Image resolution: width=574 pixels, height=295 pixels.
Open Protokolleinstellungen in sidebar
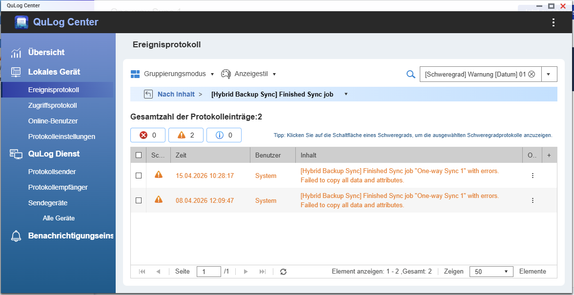(x=61, y=137)
